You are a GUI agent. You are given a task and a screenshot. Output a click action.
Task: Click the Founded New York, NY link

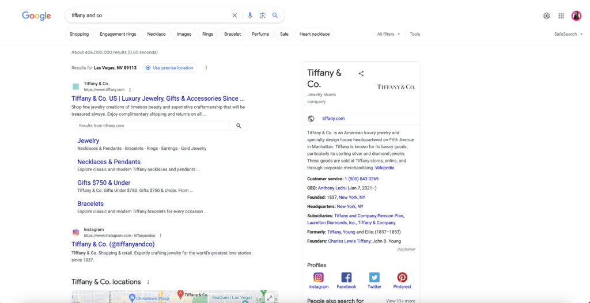click(x=352, y=197)
